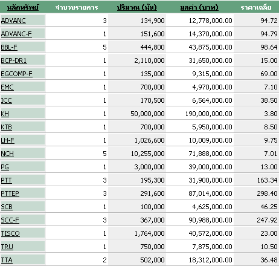
Task: Sort by the หลักทรัพย์ column header
Action: coord(23,7)
